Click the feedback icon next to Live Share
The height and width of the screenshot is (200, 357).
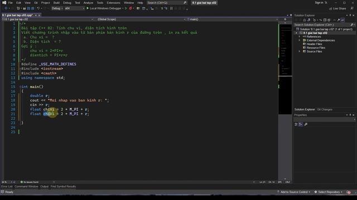pyautogui.click(x=352, y=8)
